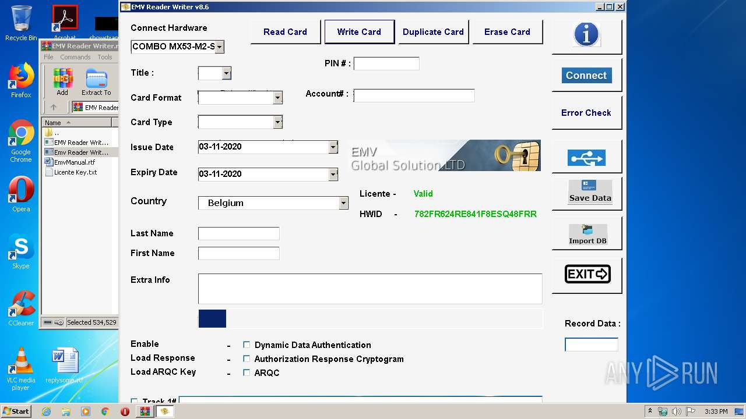This screenshot has height=419, width=746.
Task: Click the WinRAR Extract To icon
Action: (96, 82)
